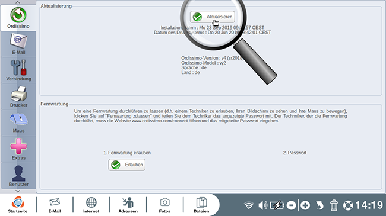This screenshot has height=216, width=386.
Task: Zoom out with the minus button
Action: point(291,205)
